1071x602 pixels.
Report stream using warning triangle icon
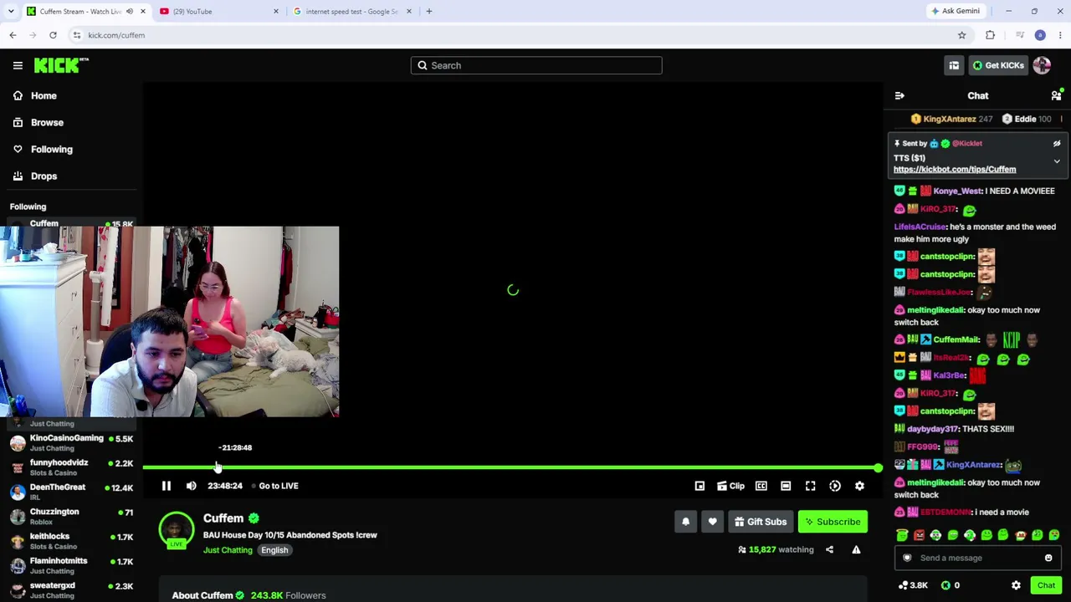point(856,549)
